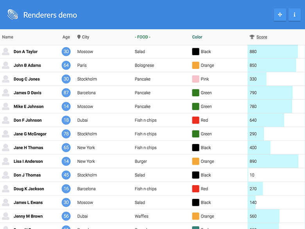Click the red swatch in Don F Johnson's row
This screenshot has height=229, width=305.
click(196, 120)
